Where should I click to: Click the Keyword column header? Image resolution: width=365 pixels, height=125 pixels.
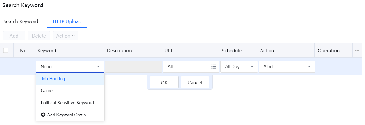(47, 51)
